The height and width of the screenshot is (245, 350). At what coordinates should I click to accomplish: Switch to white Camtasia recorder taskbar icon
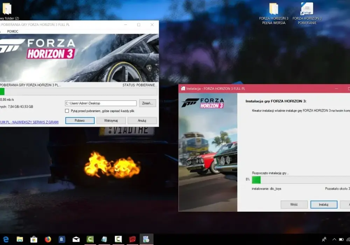118,239
